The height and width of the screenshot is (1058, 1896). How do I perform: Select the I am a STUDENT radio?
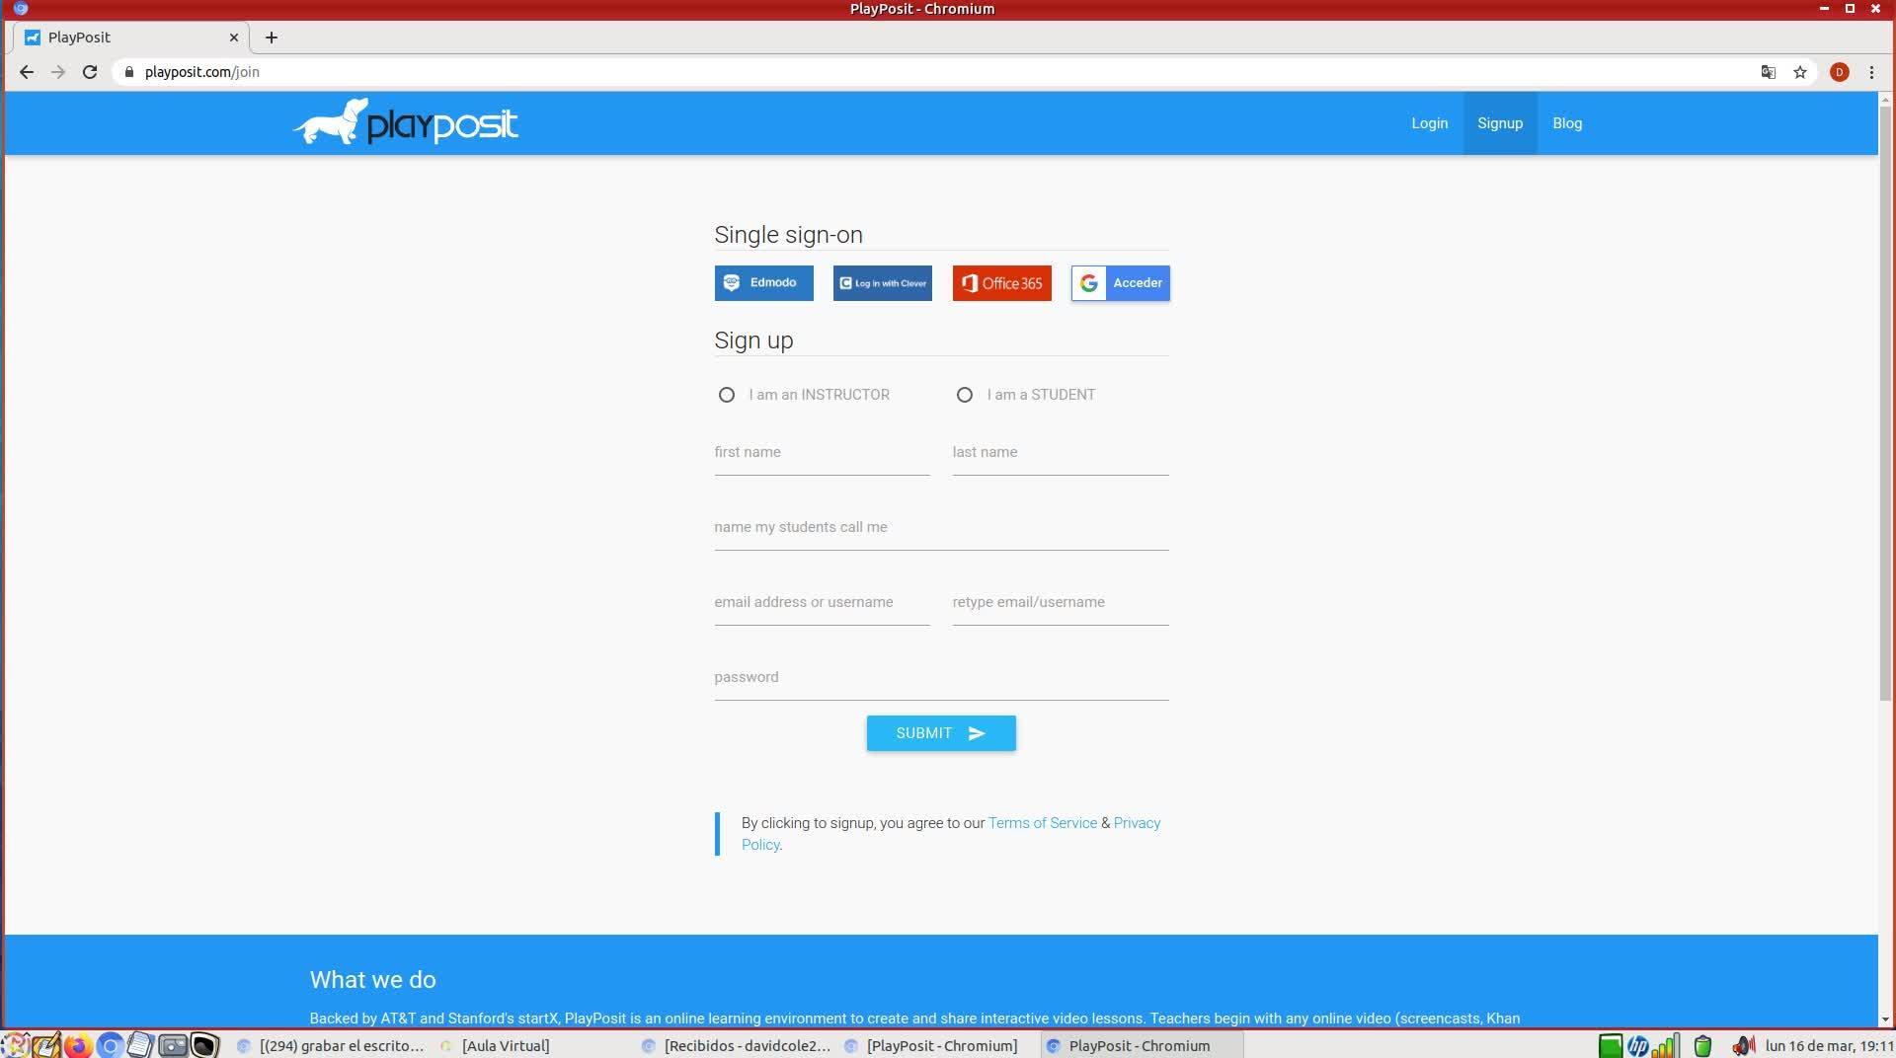[965, 395]
